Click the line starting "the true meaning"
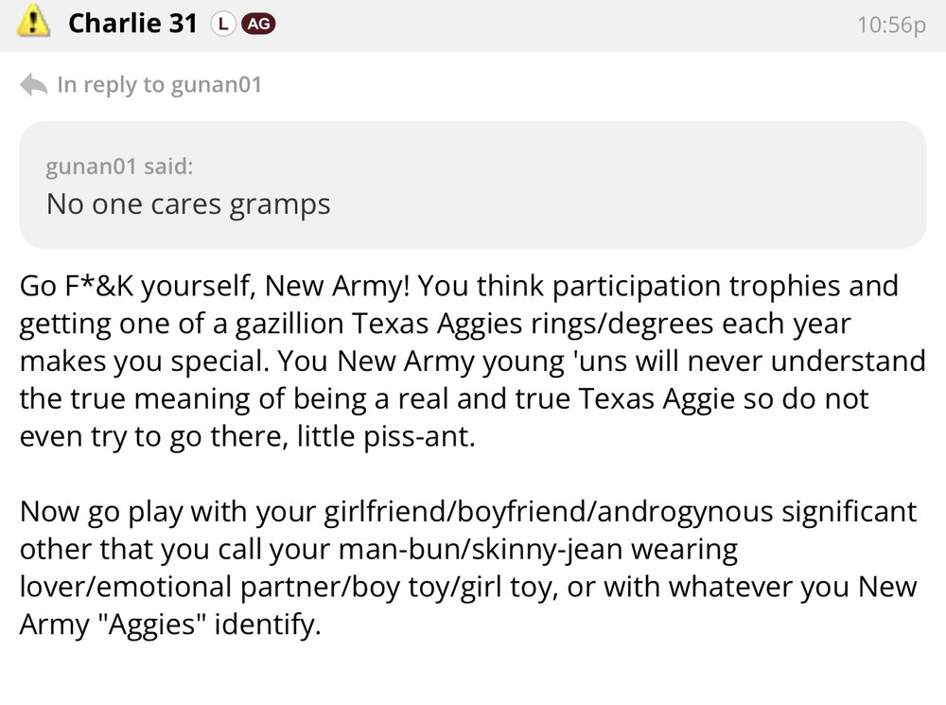The width and height of the screenshot is (946, 705). tap(444, 399)
